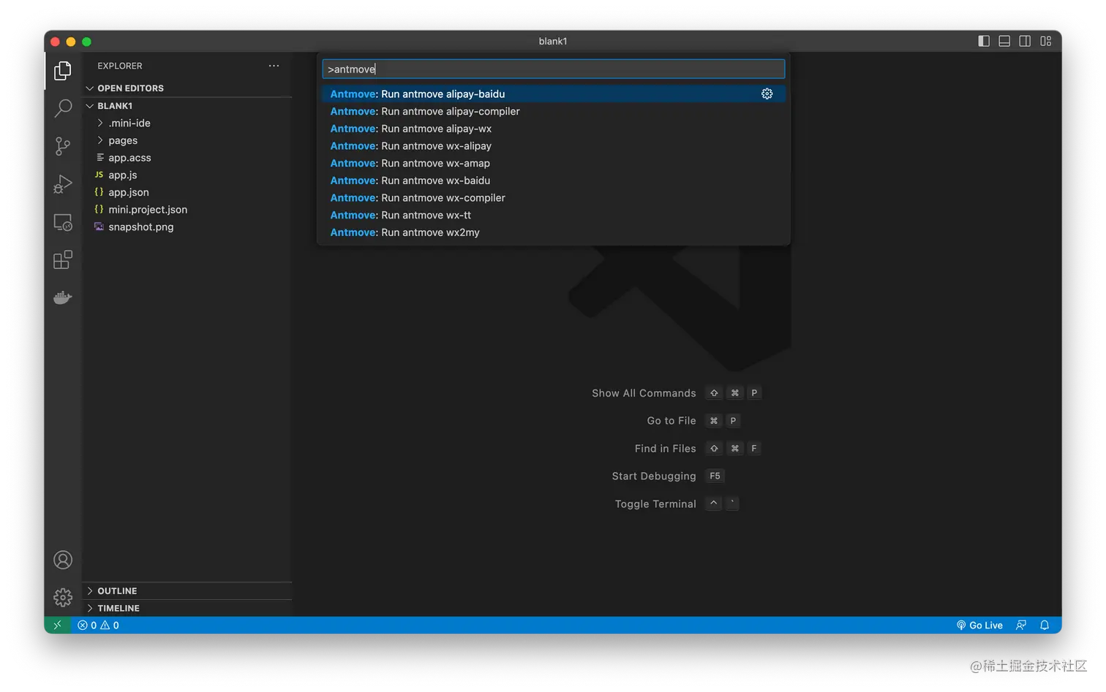Select Run antmove wx-baidu command
Image resolution: width=1106 pixels, height=692 pixels.
pyautogui.click(x=554, y=180)
